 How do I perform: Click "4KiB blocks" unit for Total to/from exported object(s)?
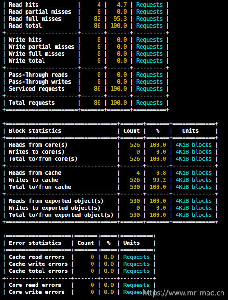click(x=193, y=215)
